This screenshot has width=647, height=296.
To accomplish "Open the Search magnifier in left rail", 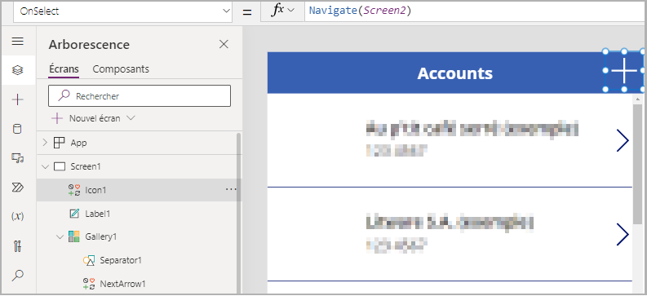I will [17, 275].
